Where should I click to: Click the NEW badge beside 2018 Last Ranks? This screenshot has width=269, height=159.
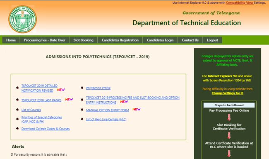(69, 99)
